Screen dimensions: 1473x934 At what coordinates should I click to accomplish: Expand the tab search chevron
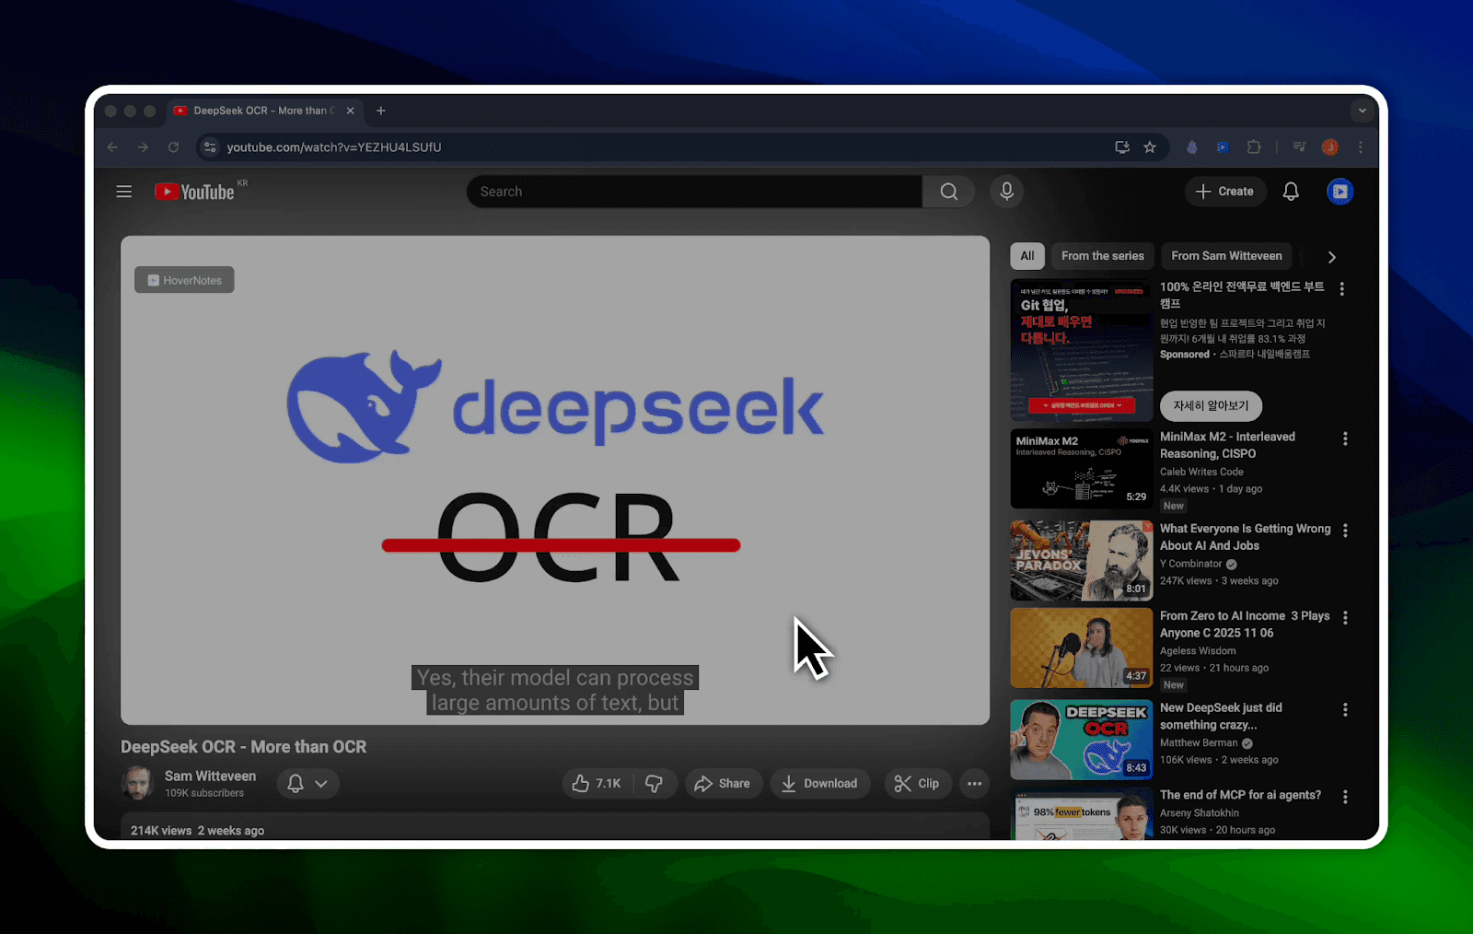pos(1362,111)
